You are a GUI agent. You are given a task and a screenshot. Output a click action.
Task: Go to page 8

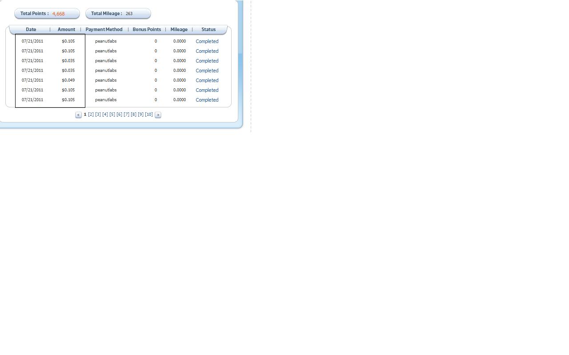(x=133, y=114)
